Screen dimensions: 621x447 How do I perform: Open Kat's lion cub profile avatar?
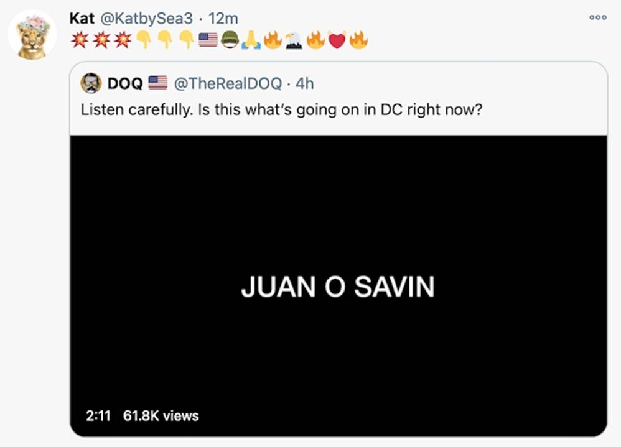33,35
